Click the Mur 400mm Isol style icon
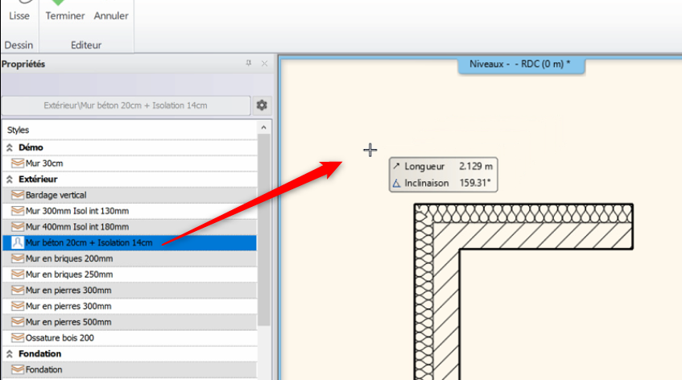The height and width of the screenshot is (380, 682). (x=18, y=226)
